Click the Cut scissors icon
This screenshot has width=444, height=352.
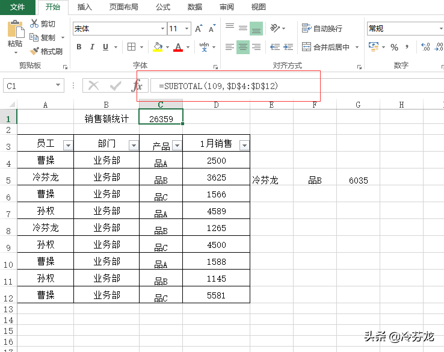[34, 23]
